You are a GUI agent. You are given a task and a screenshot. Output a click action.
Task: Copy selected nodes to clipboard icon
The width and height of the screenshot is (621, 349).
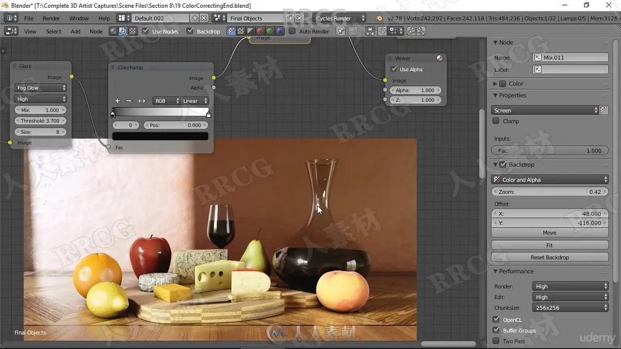tap(411, 31)
